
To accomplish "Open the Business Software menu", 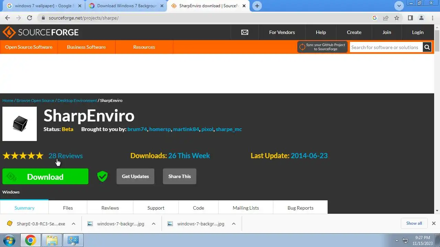I will pos(86,47).
